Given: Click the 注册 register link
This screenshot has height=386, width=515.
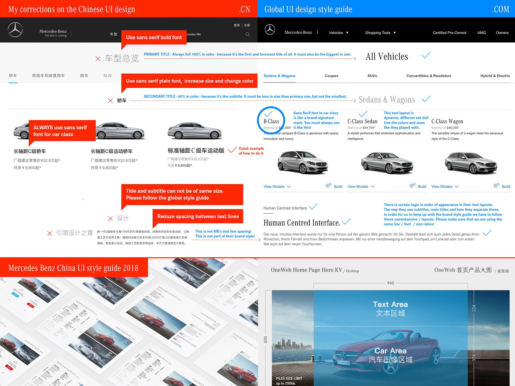Looking at the screenshot, I should click(247, 25).
